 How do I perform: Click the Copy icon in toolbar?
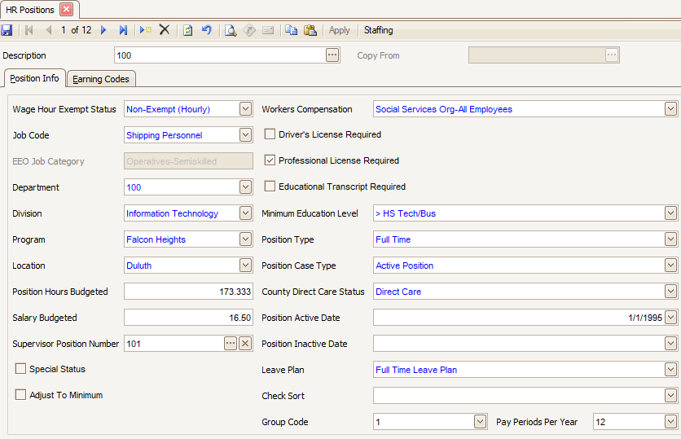click(291, 30)
